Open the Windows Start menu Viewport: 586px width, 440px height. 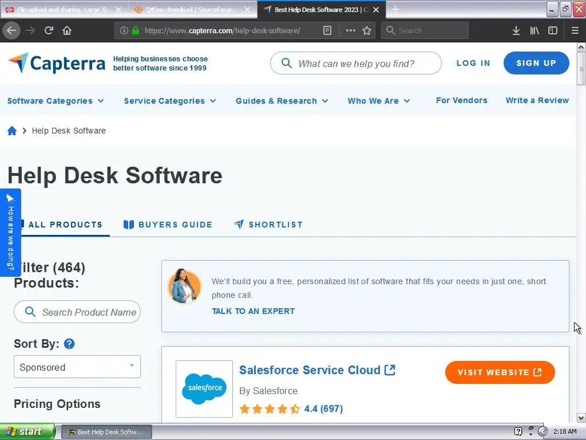tap(27, 431)
